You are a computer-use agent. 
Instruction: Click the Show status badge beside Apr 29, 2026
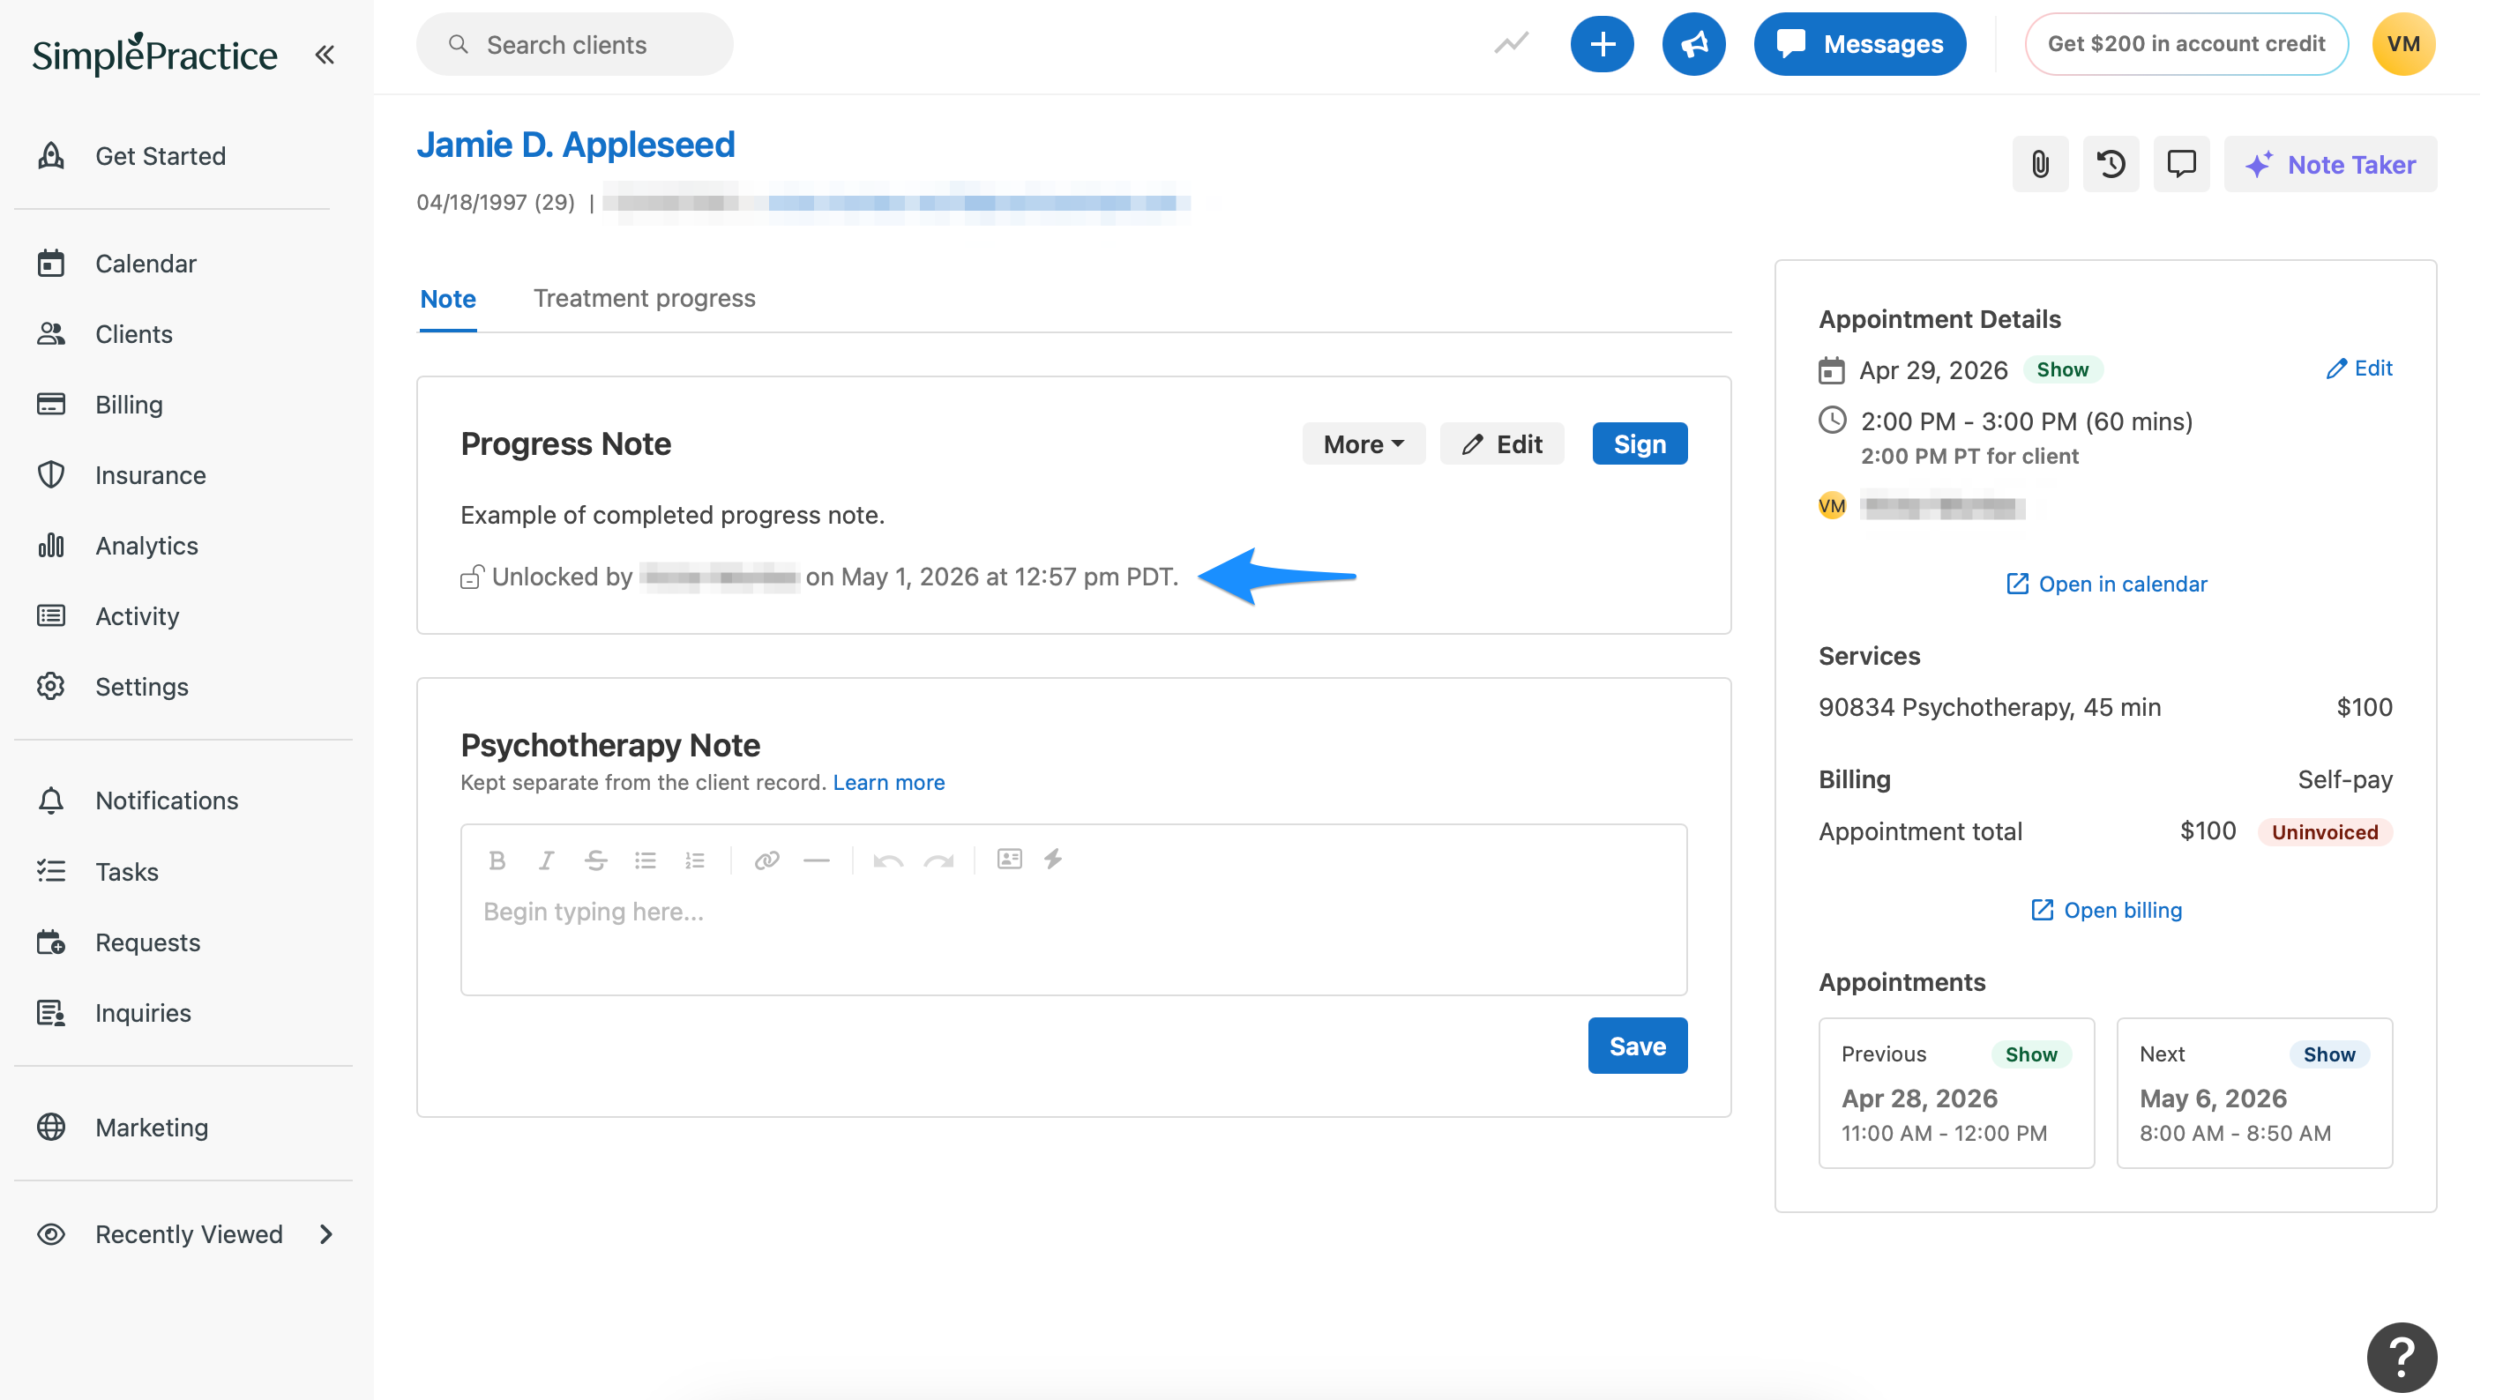2062,369
